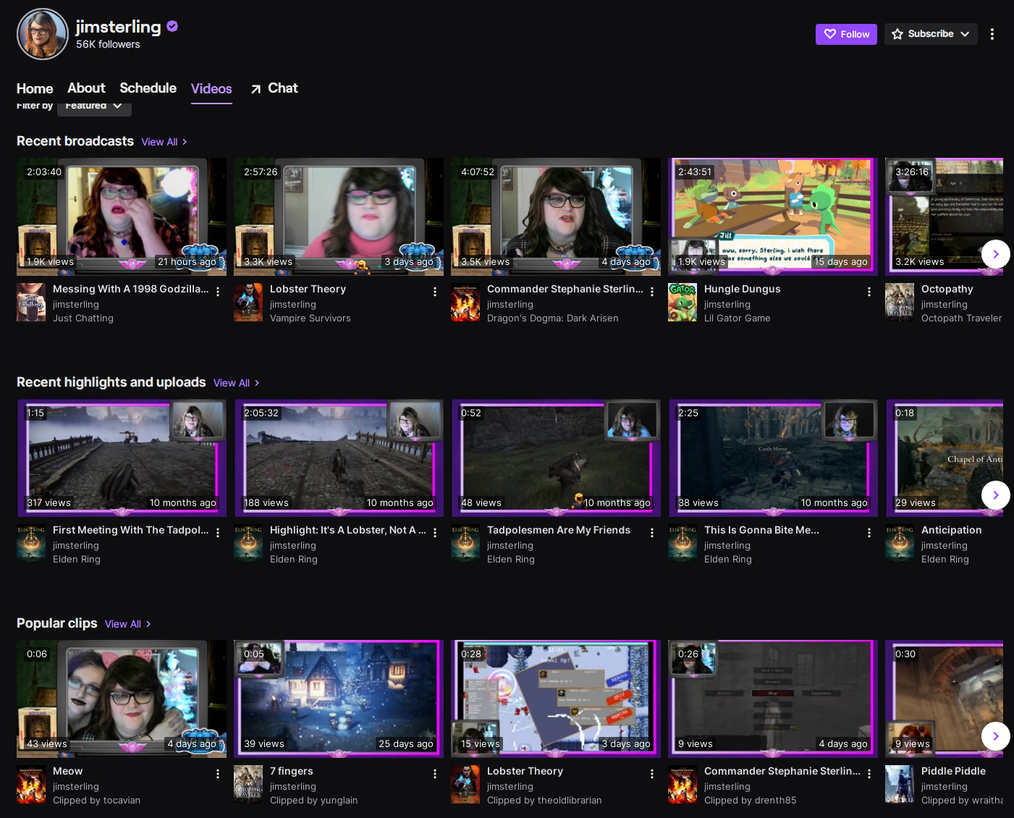1014x818 pixels.
Task: Open the Featured filter dropdown
Action: 94,106
